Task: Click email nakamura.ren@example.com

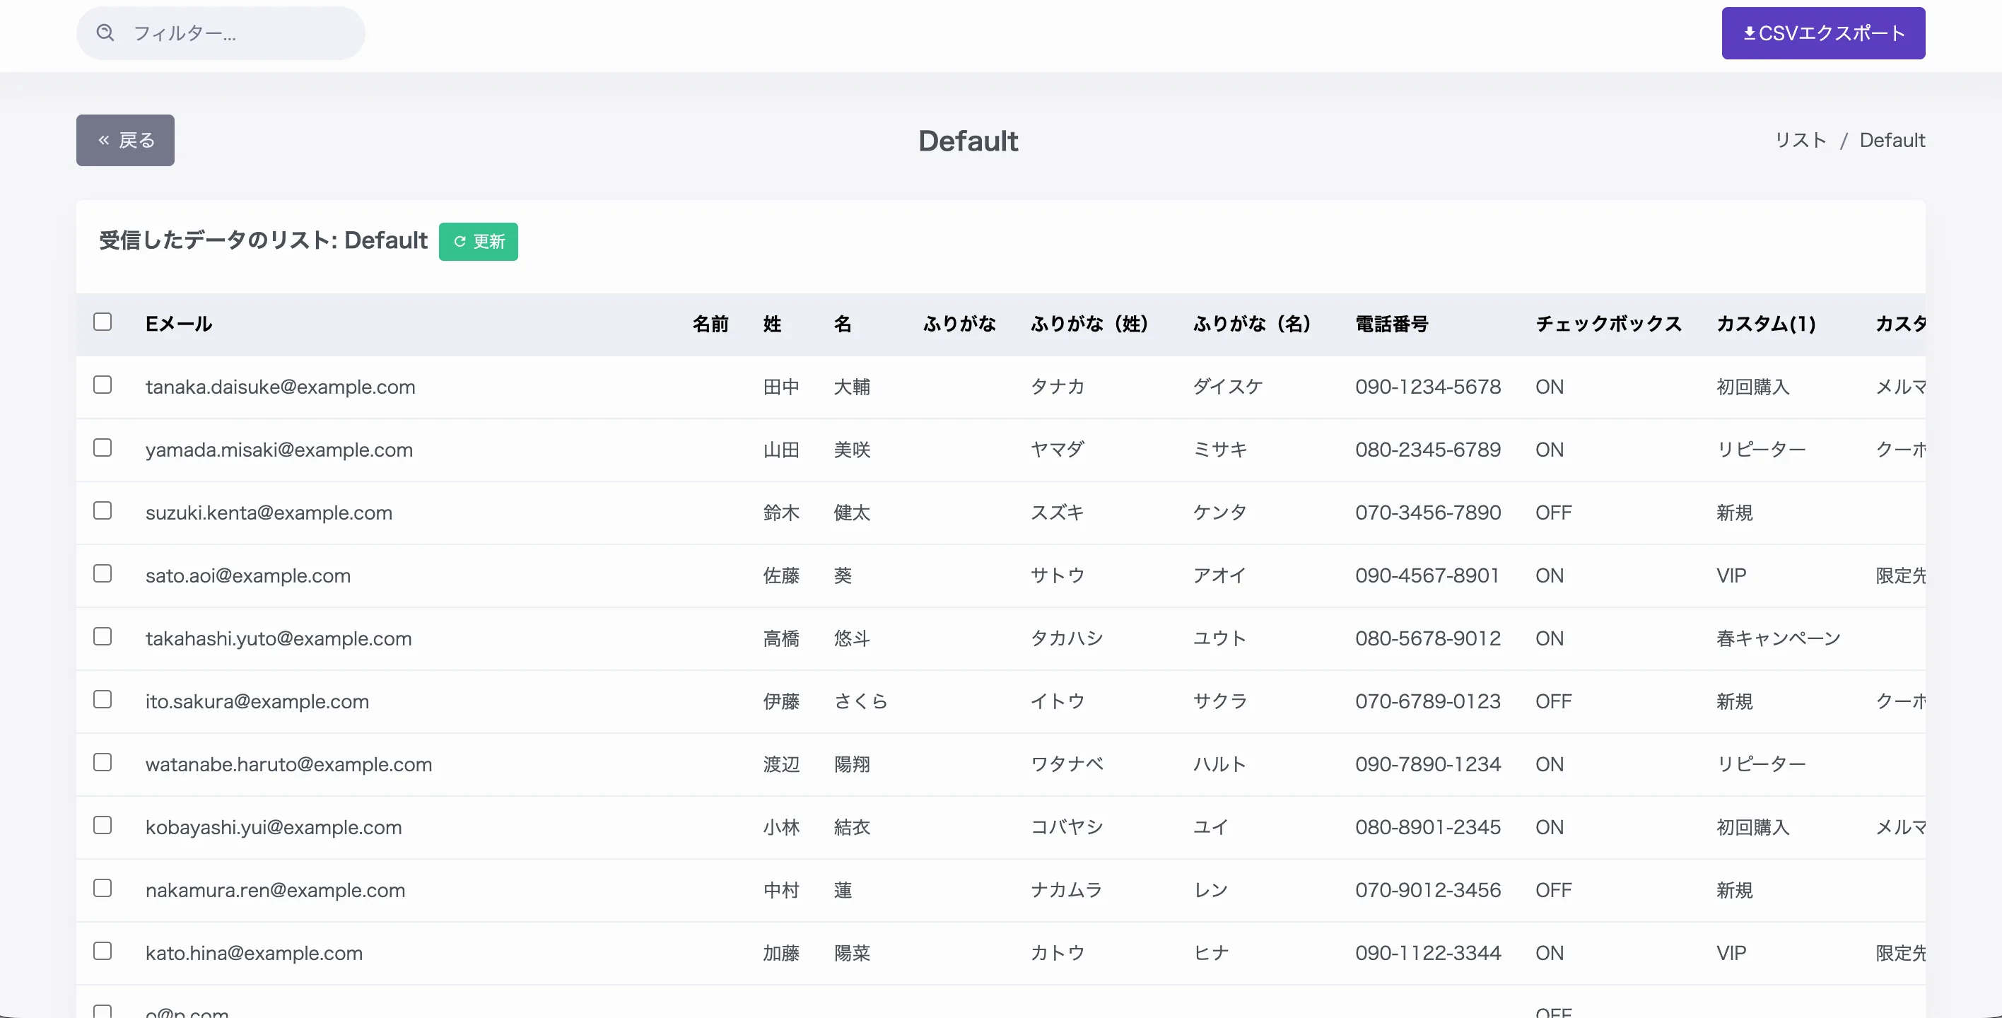Action: point(275,891)
